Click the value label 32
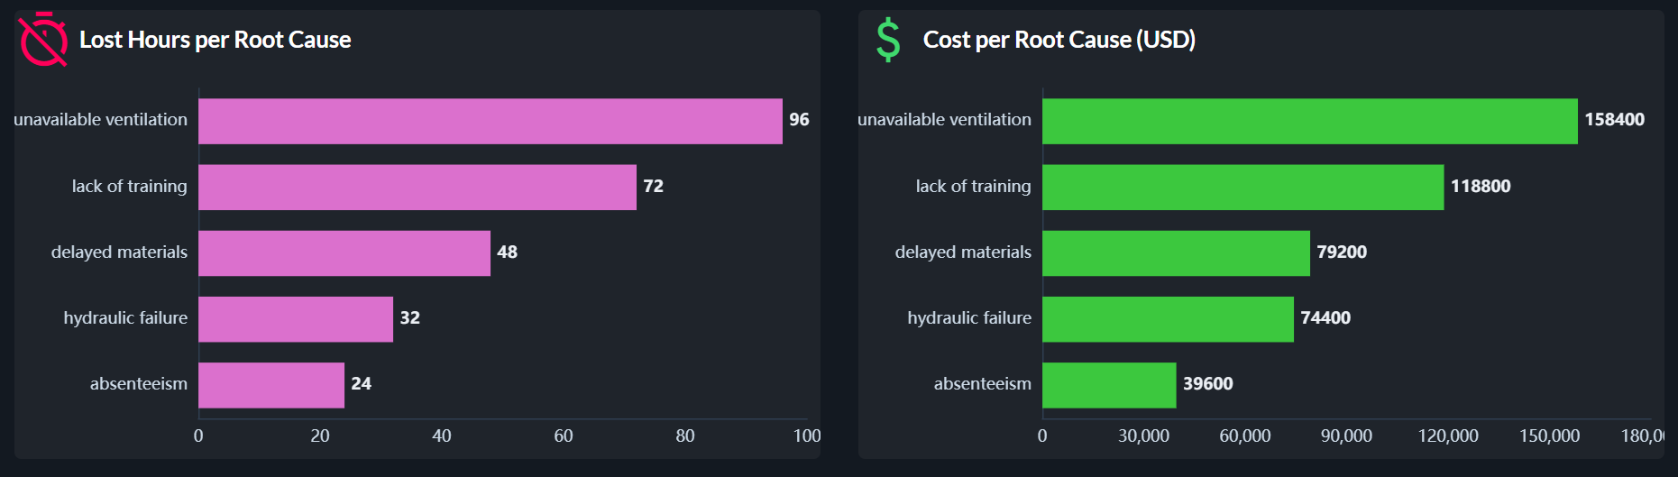1678x477 pixels. (x=409, y=317)
